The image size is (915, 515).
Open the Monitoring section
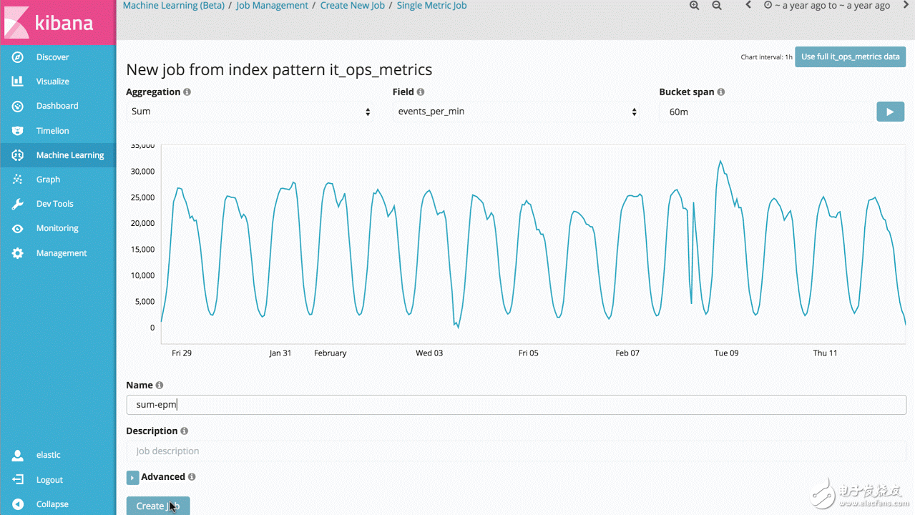(x=17, y=228)
